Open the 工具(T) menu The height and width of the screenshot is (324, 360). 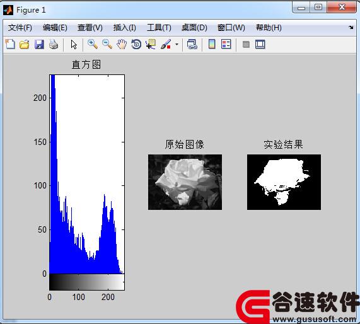click(159, 28)
